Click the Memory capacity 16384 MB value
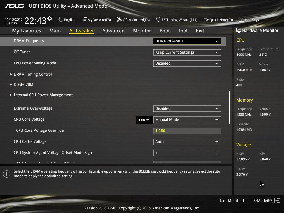This screenshot has height=213, width=284. click(244, 130)
